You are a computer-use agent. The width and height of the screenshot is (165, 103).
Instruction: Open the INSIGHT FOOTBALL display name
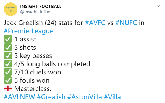tap(41, 7)
